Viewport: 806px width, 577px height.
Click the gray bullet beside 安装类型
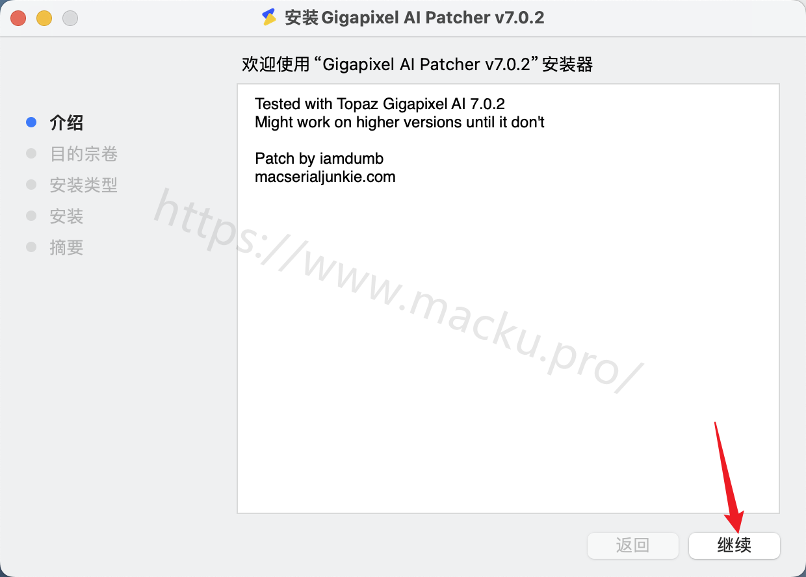coord(31,185)
